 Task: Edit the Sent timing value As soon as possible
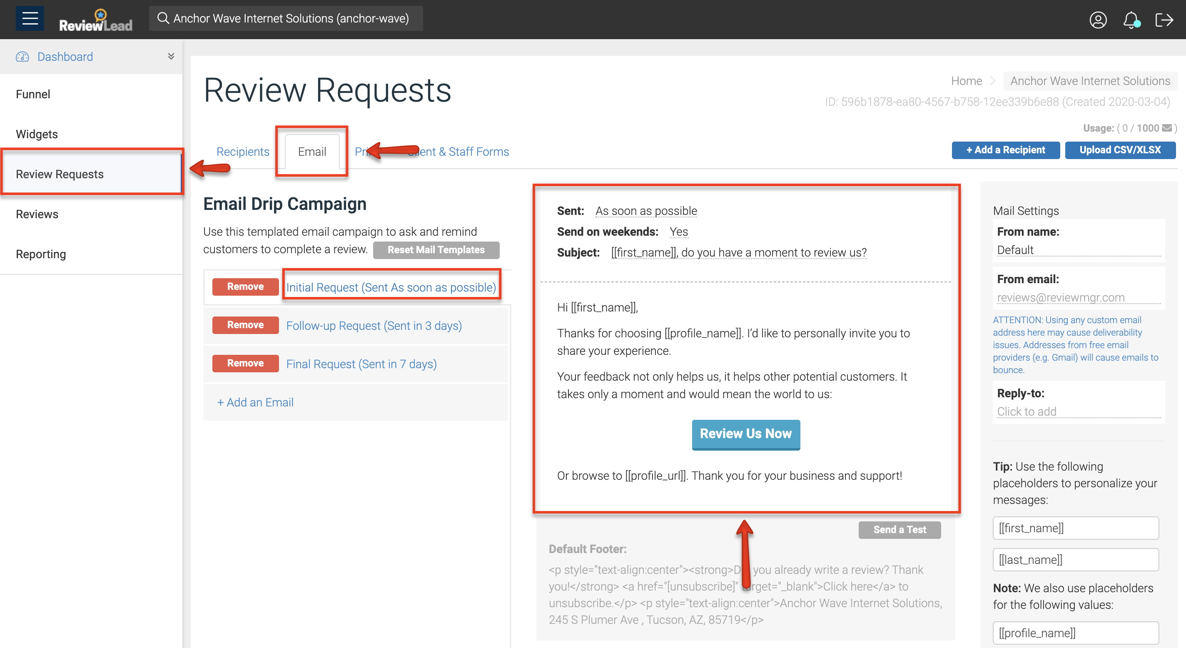[646, 211]
